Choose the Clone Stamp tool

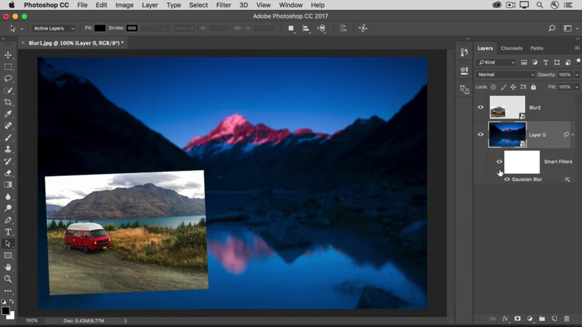tap(8, 149)
